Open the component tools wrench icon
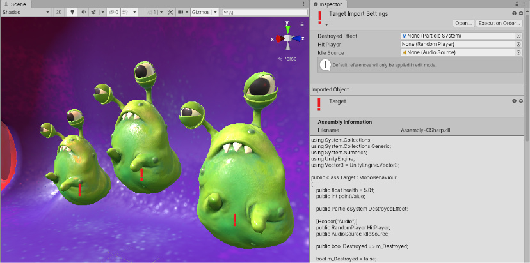The image size is (530, 263). point(170,12)
